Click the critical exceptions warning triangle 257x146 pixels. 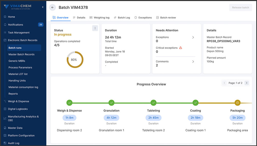pyautogui.click(x=180, y=48)
